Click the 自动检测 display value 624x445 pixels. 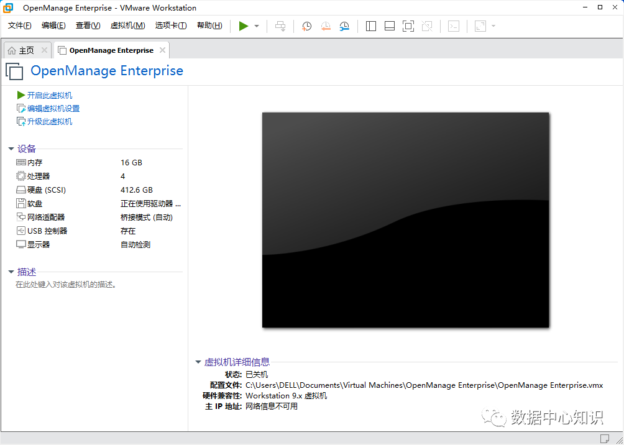point(135,245)
